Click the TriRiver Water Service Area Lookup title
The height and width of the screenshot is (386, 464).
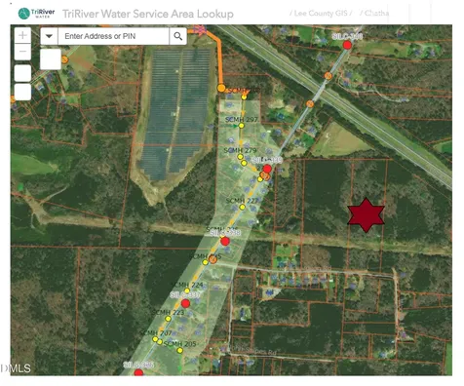point(148,14)
